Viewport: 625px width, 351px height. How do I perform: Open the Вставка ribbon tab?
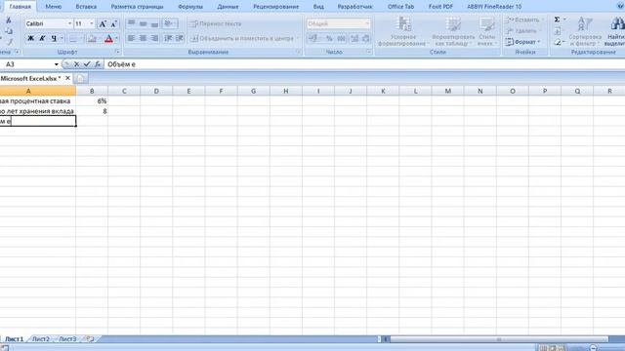[86, 7]
